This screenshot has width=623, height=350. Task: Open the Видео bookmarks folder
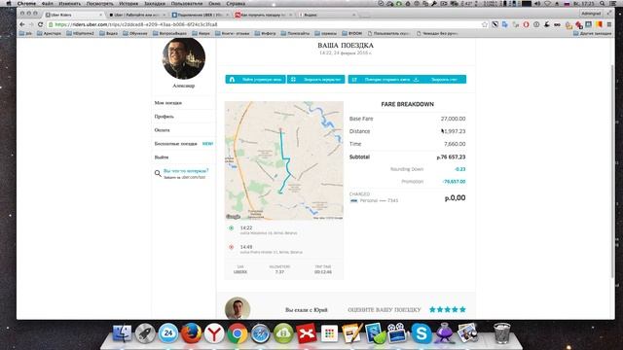[x=108, y=33]
